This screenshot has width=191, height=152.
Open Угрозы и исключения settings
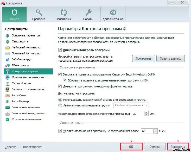[26, 119]
